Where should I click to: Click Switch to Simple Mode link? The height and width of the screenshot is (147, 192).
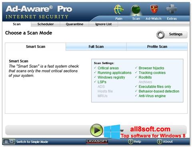(x=32, y=142)
